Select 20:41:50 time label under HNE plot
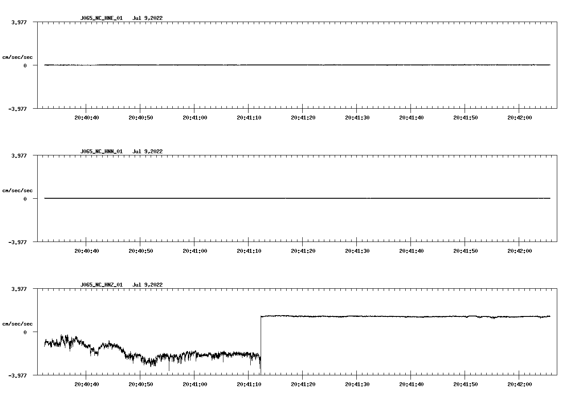588x400 pixels. point(465,117)
